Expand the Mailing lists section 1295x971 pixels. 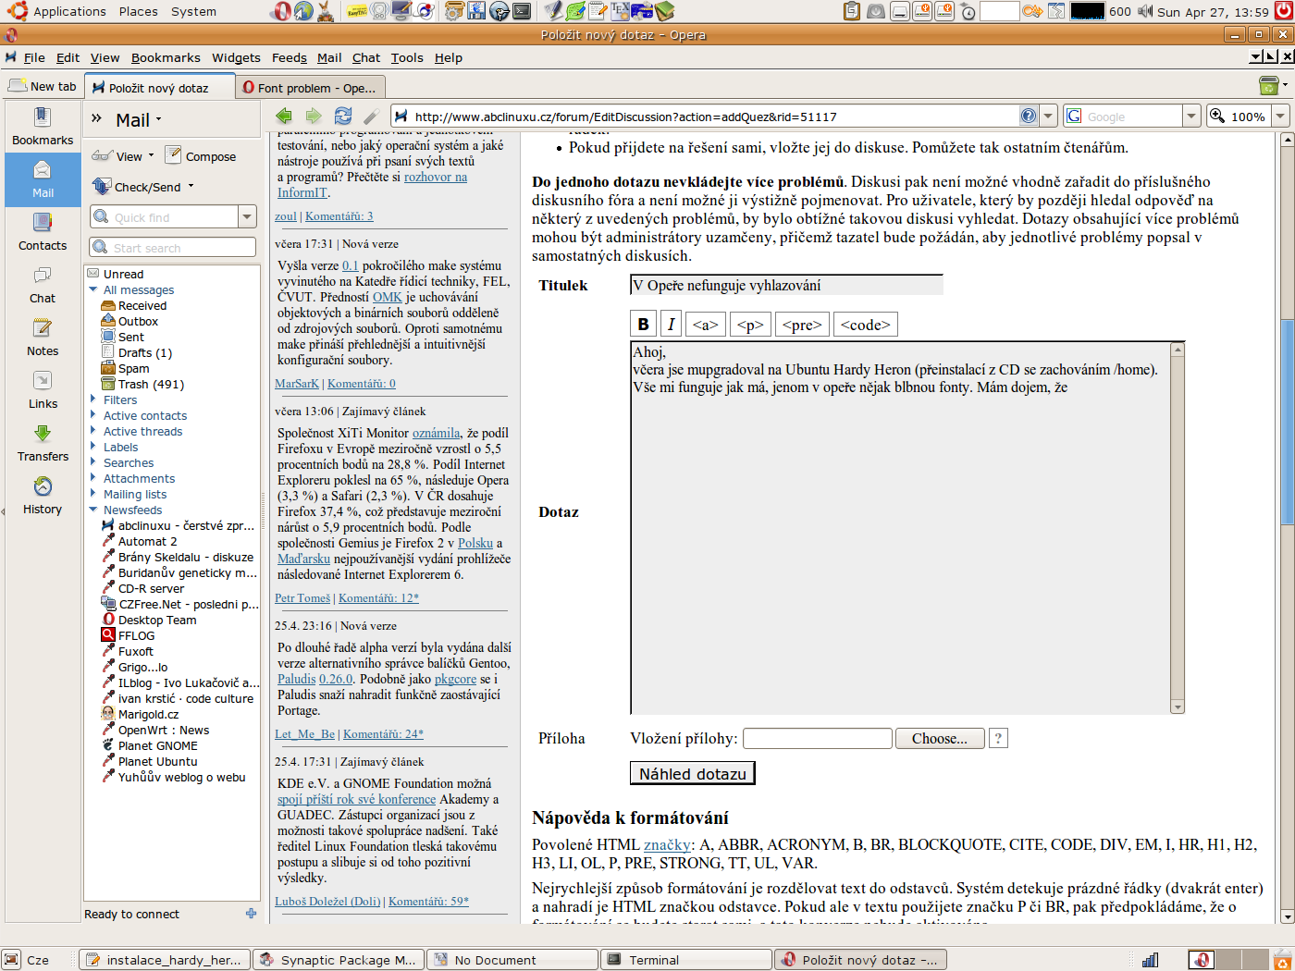[93, 494]
